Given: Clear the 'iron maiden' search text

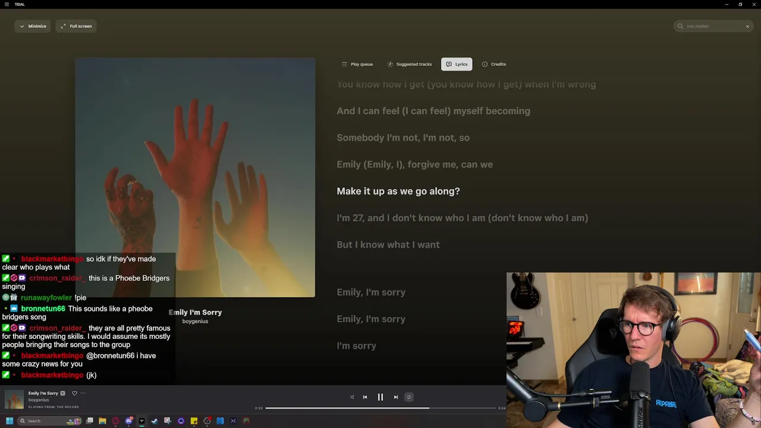Looking at the screenshot, I should pos(747,26).
